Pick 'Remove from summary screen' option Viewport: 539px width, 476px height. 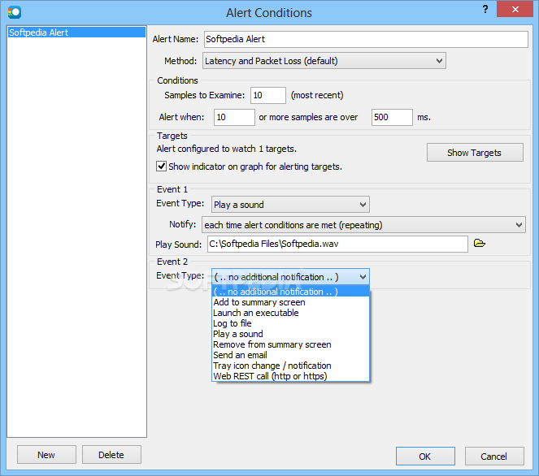point(290,344)
